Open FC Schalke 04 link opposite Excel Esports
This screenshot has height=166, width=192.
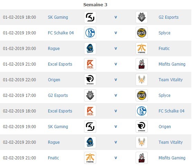pyautogui.click(x=172, y=111)
